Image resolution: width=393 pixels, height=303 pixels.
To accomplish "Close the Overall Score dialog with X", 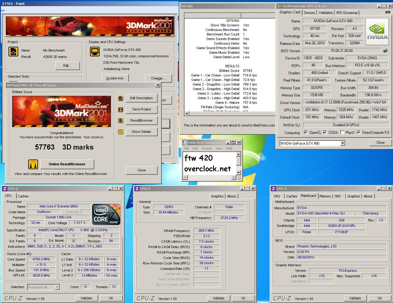I will [157, 85].
